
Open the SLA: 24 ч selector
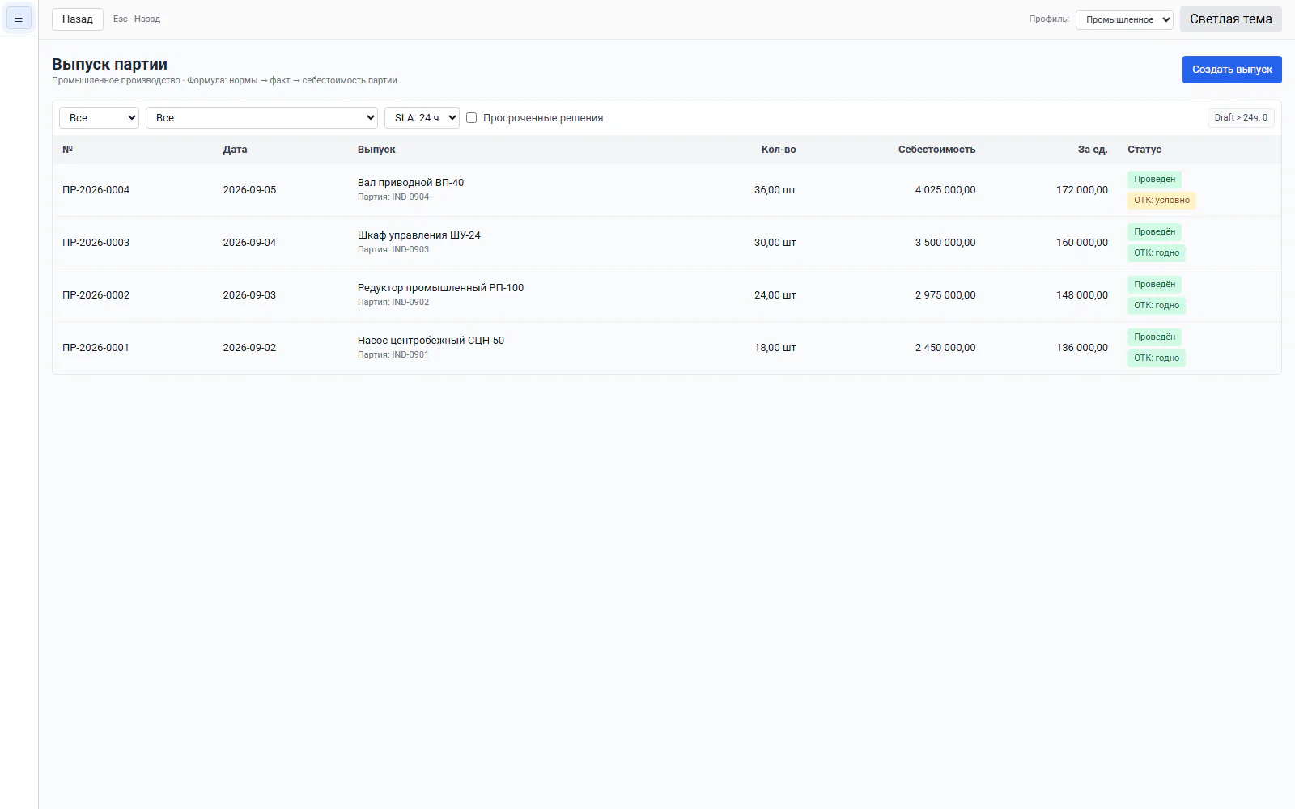click(x=422, y=117)
